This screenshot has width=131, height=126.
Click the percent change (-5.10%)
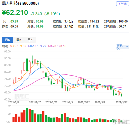coord(52,14)
